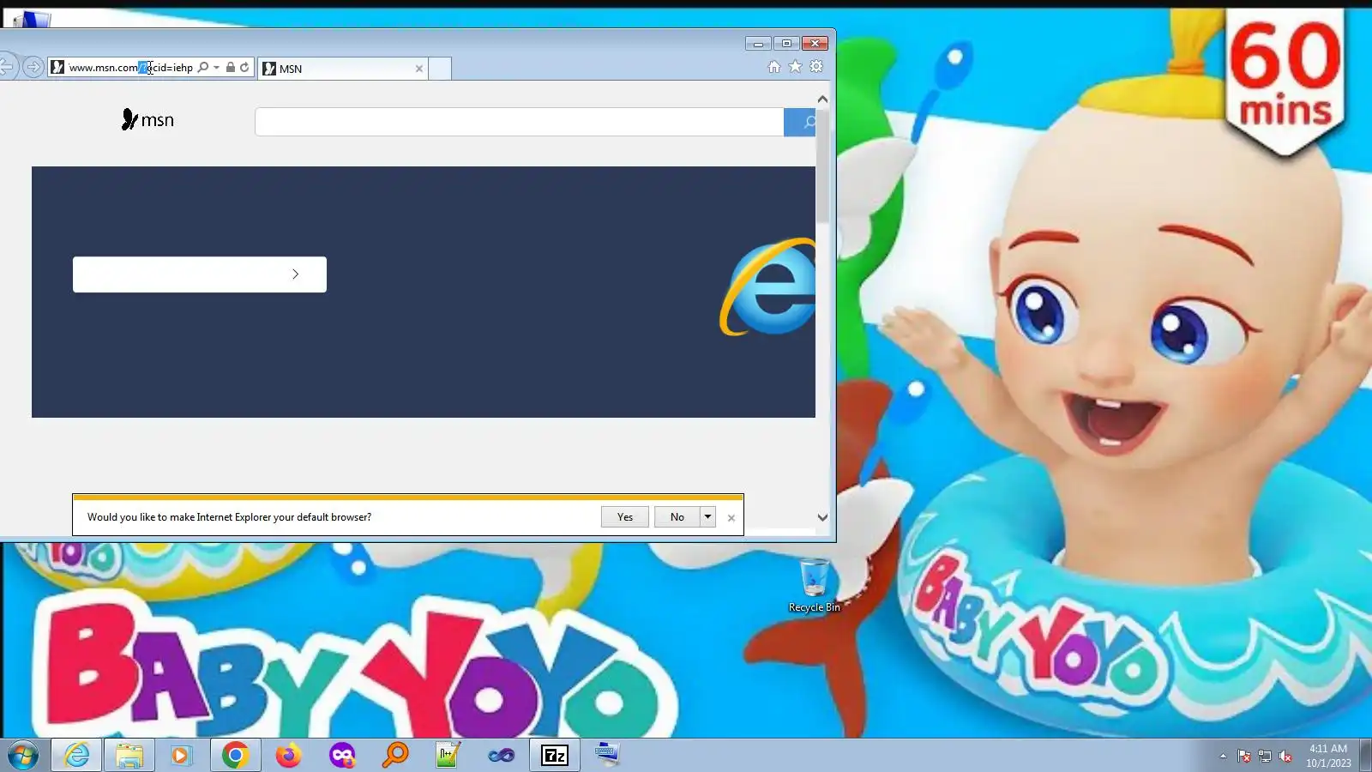Screen dimensions: 1372x772
Task: Click the search magnifier in the address bar
Action: 203,67
